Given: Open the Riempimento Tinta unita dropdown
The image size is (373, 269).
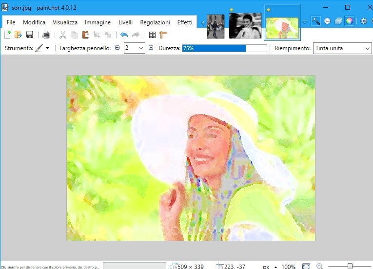Looking at the screenshot, I should point(367,48).
